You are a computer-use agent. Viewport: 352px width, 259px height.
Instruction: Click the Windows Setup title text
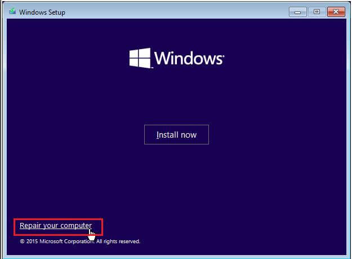click(42, 12)
